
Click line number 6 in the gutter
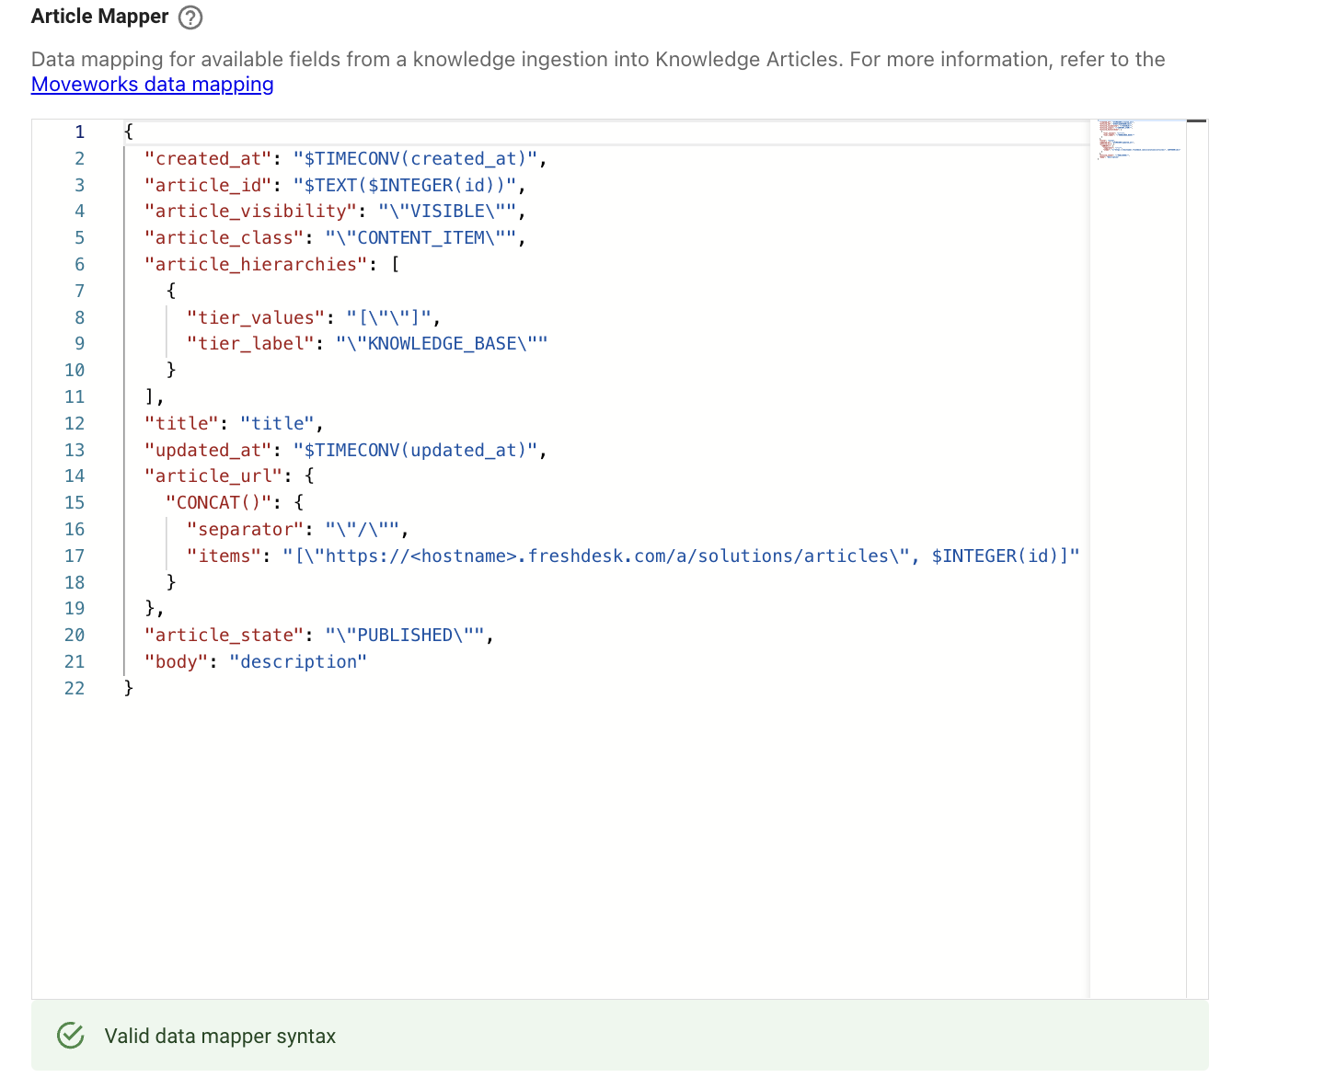(79, 265)
